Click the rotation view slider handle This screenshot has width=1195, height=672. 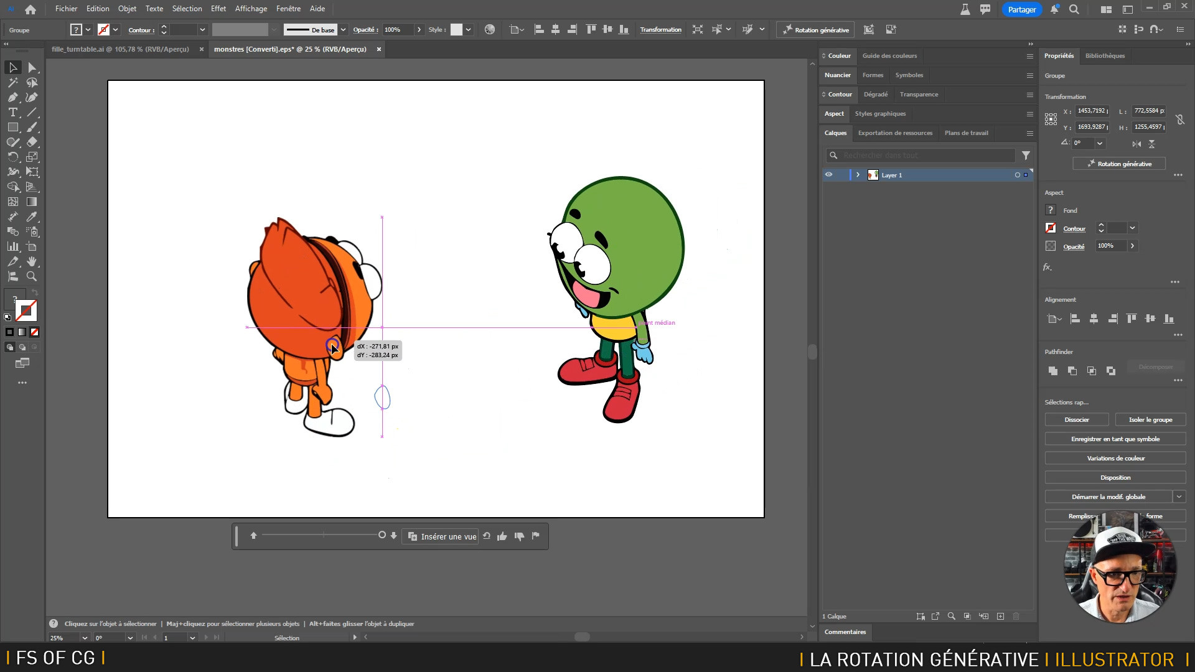[382, 535]
